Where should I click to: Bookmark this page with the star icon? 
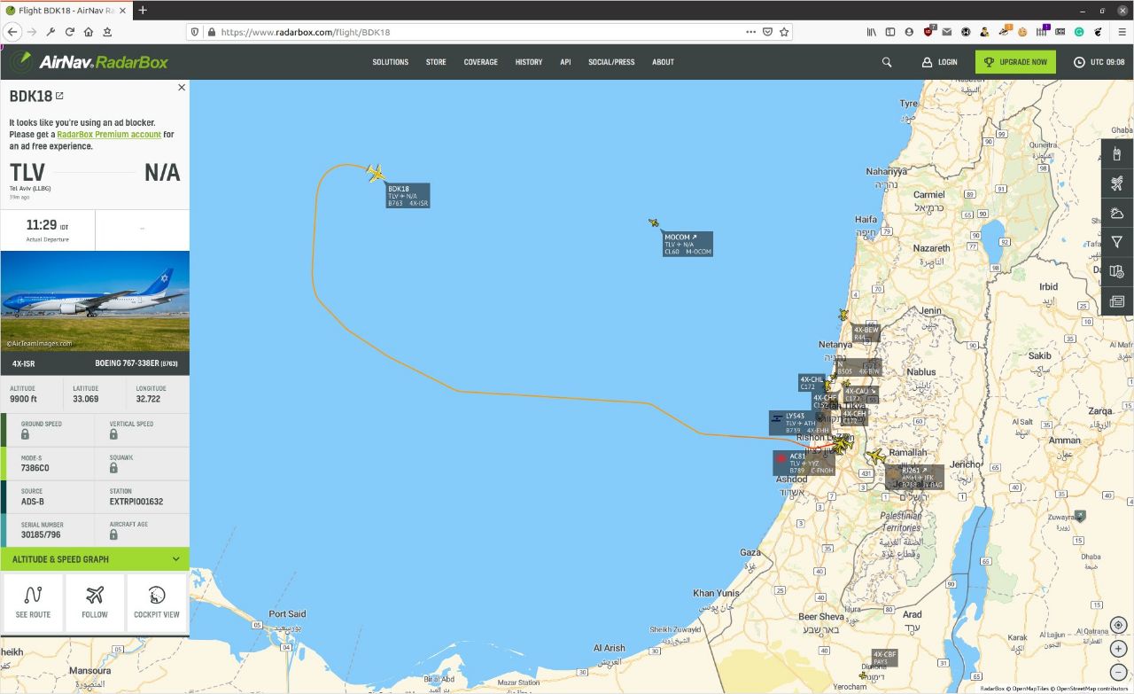[784, 32]
